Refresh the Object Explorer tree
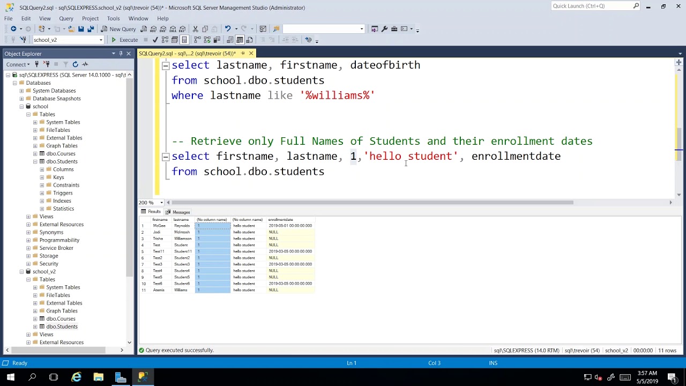 point(75,64)
